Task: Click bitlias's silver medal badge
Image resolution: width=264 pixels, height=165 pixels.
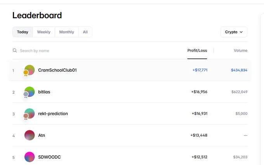Action: click(26, 95)
